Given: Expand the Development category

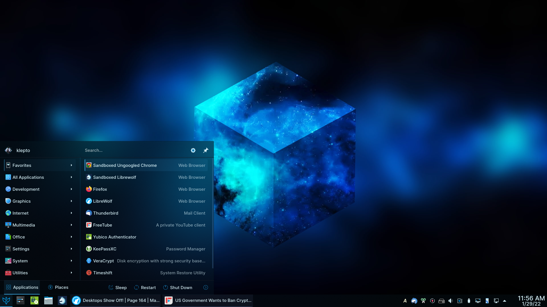Looking at the screenshot, I should (x=26, y=189).
